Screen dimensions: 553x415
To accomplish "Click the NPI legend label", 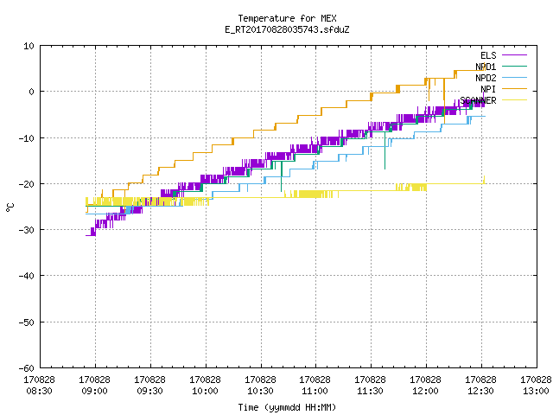I will click(x=488, y=89).
